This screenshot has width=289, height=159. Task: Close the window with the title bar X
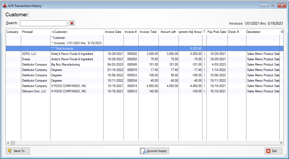(282, 6)
